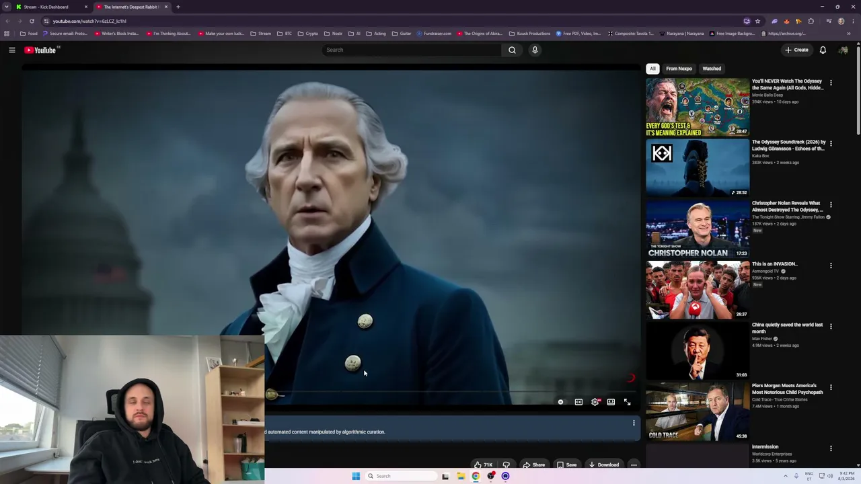This screenshot has height=484, width=861.
Task: Select the Watched filter chip
Action: coord(712,69)
